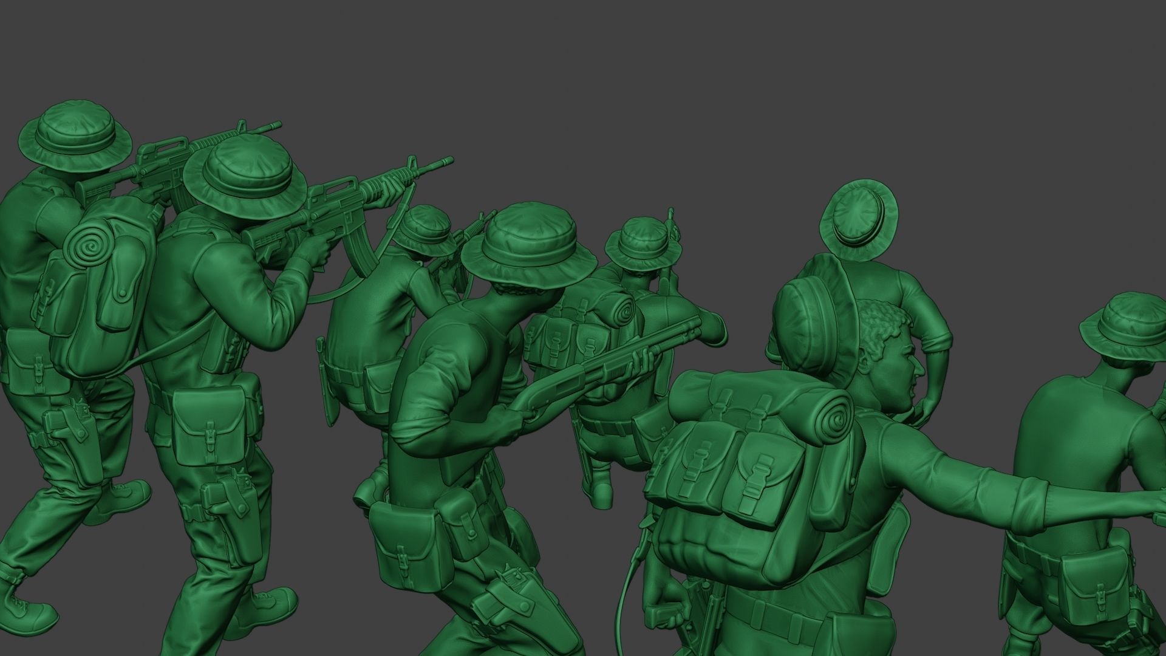This screenshot has width=1166, height=656.
Task: Click the belt pouch on the second soldier
Action: pos(210,425)
